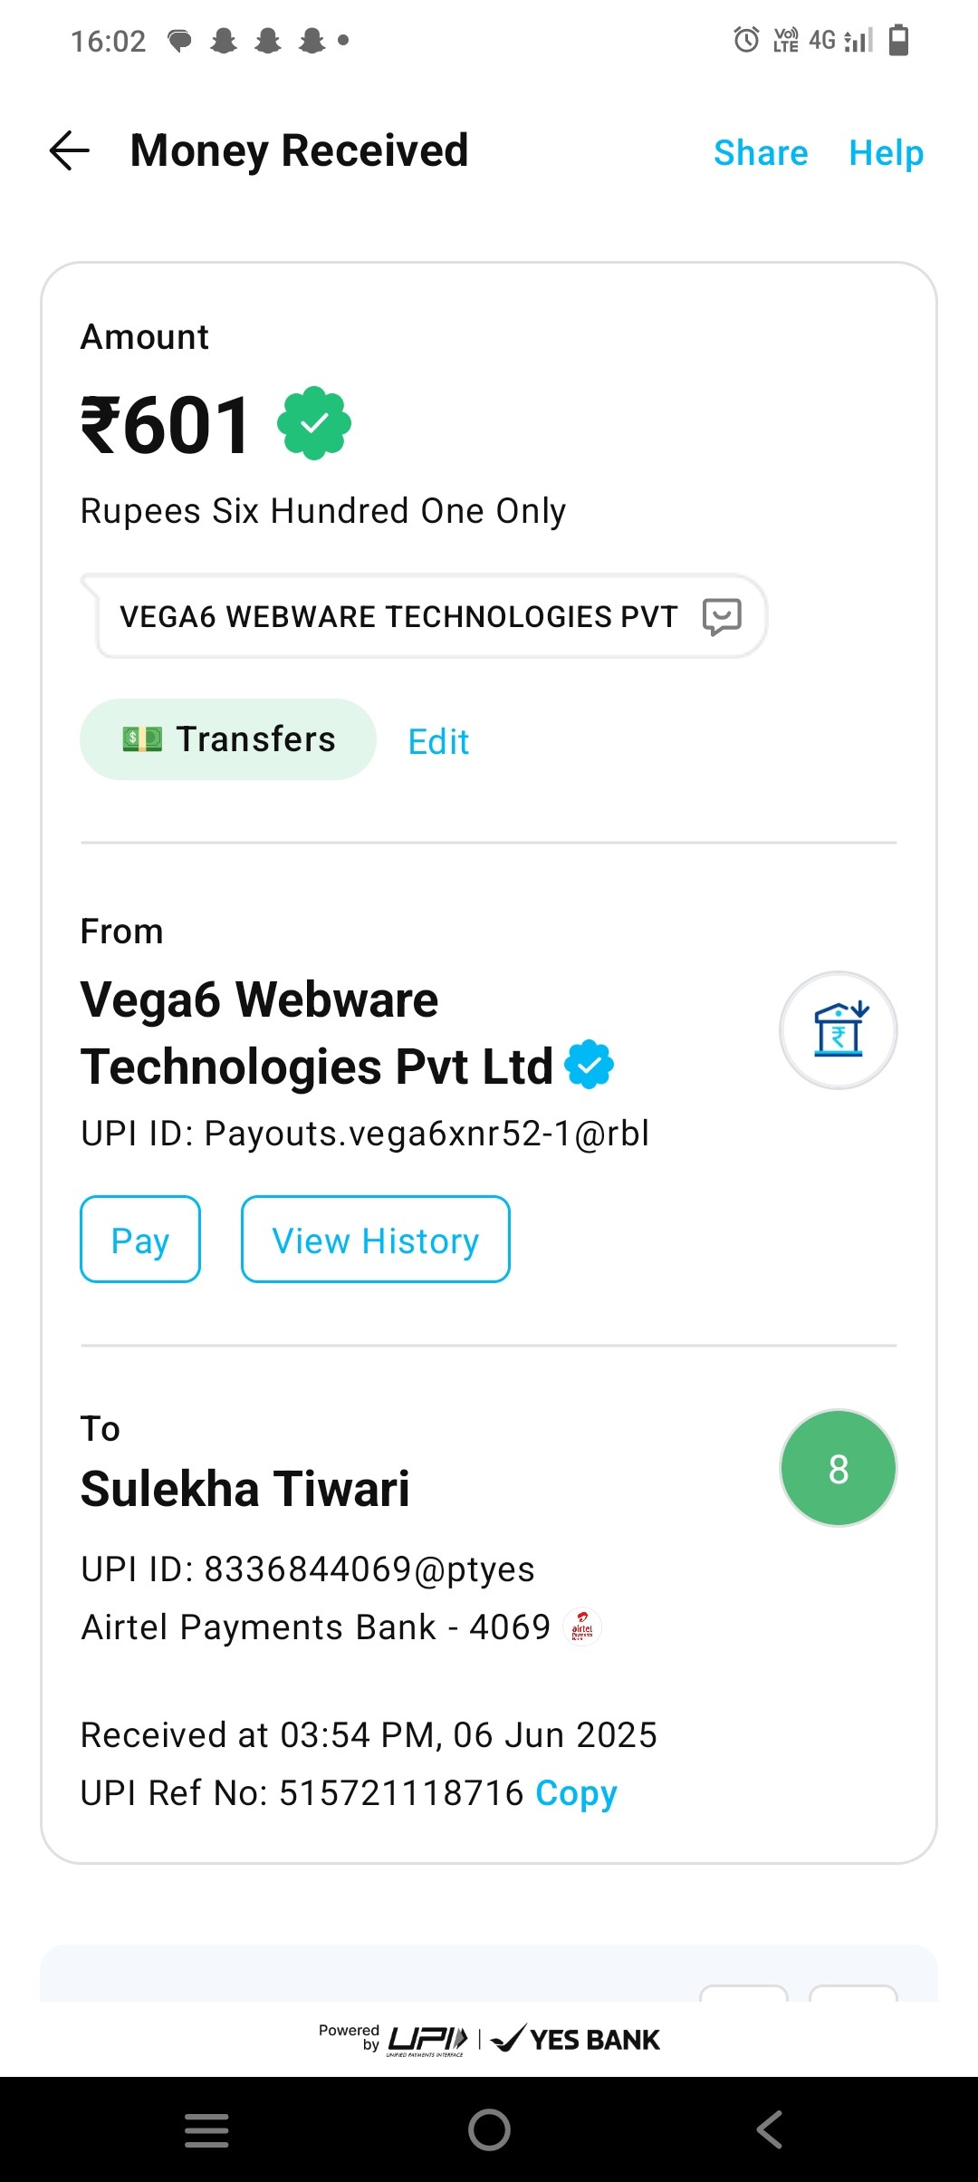
Task: Tap the alarm clock icon in status bar
Action: (746, 40)
